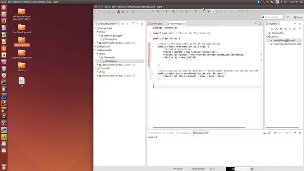
Task: Collapse the Array Start project
Action: 96,28
